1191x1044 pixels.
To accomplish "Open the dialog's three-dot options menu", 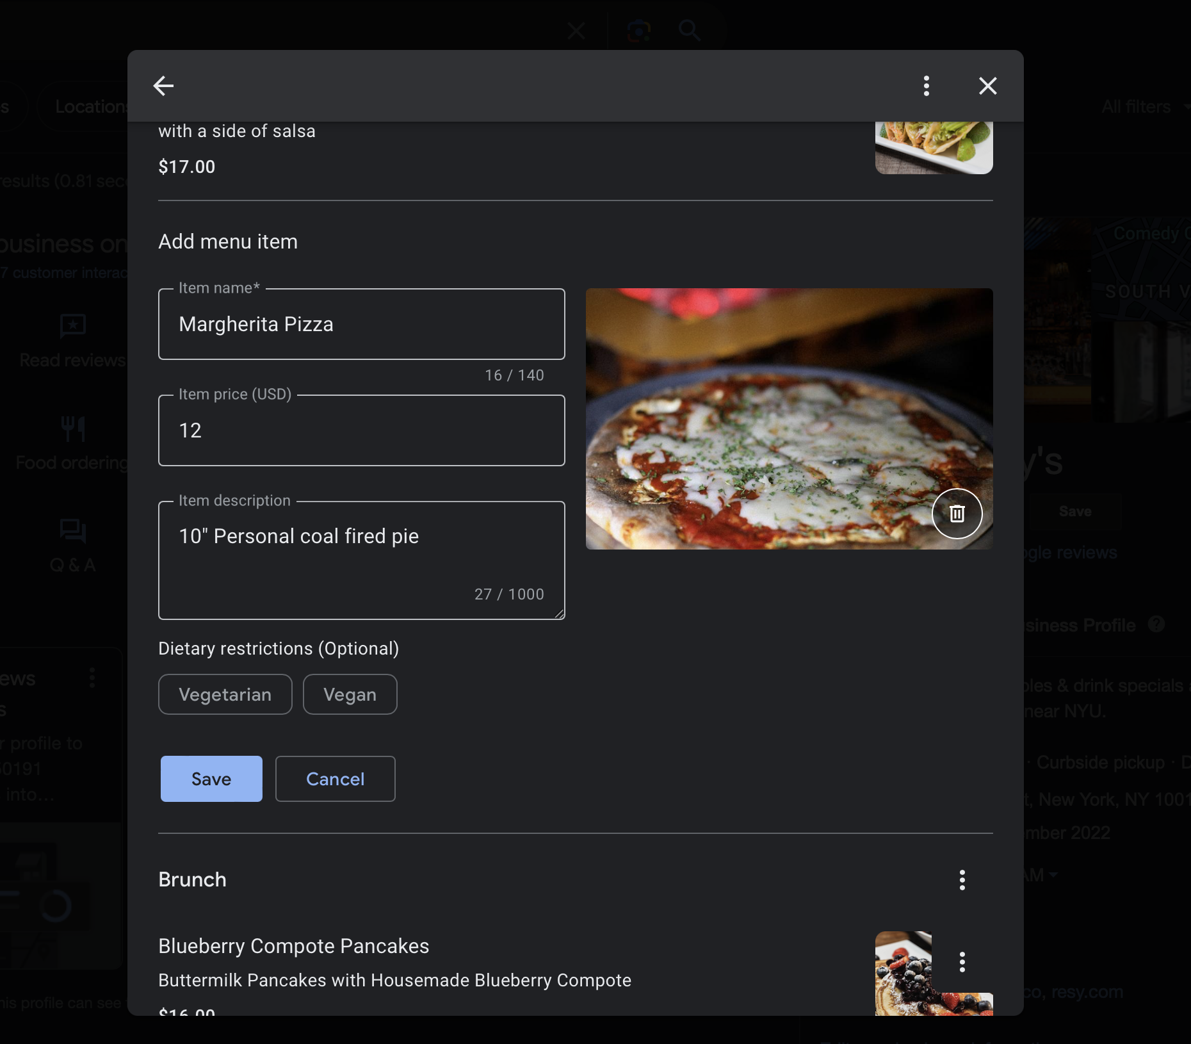I will [x=926, y=86].
